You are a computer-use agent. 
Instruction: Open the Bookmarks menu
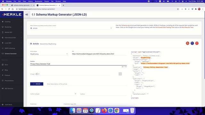coord(38,1)
